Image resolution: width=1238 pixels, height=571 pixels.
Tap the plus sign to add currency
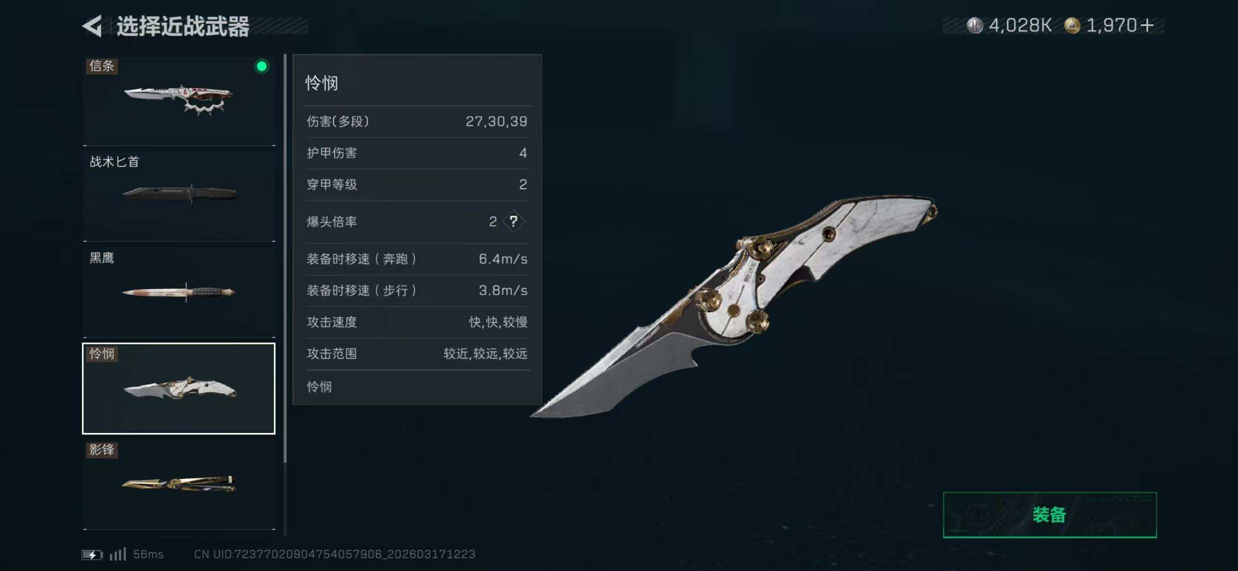(x=1147, y=25)
